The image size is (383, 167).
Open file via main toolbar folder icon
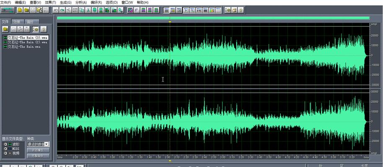pyautogui.click(x=26, y=10)
